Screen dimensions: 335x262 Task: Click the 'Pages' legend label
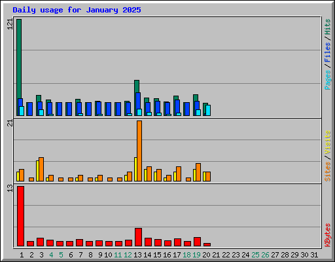[x=327, y=80]
